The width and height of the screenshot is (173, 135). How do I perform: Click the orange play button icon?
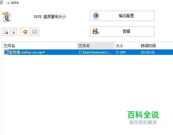(25, 32)
